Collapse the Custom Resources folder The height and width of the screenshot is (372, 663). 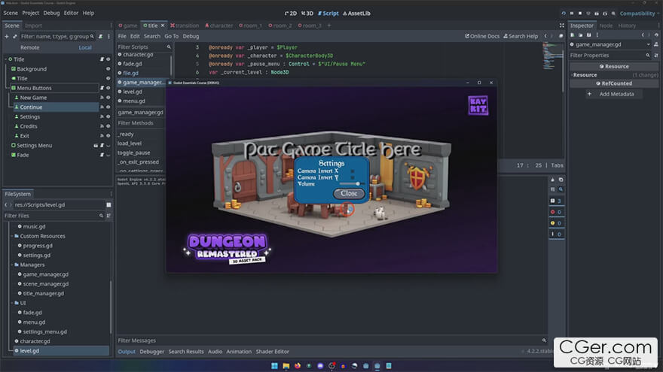12,236
